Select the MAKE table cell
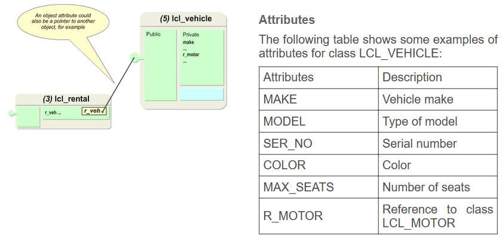 tap(319, 99)
